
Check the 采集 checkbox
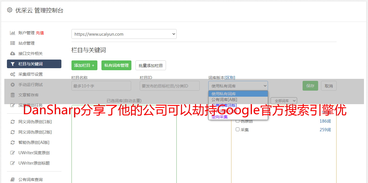coord(238,129)
